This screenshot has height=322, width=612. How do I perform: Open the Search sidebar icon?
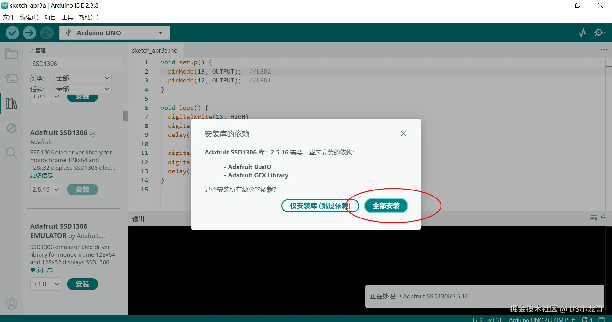tap(11, 153)
